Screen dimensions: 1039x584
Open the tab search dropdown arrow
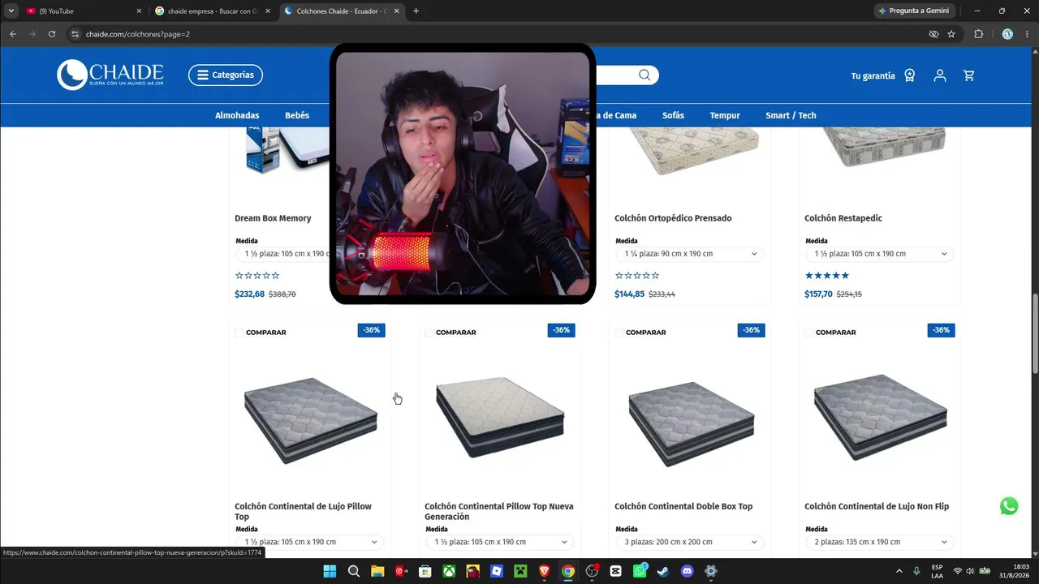(11, 11)
